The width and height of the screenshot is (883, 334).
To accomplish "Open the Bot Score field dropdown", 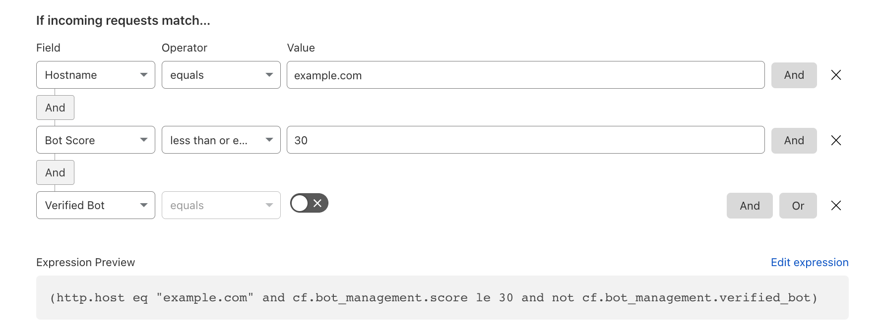I will [x=96, y=140].
